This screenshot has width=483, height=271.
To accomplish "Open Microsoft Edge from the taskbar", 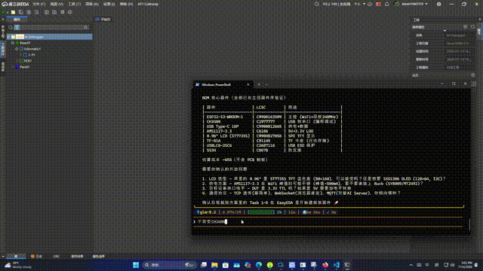I will (259, 265).
